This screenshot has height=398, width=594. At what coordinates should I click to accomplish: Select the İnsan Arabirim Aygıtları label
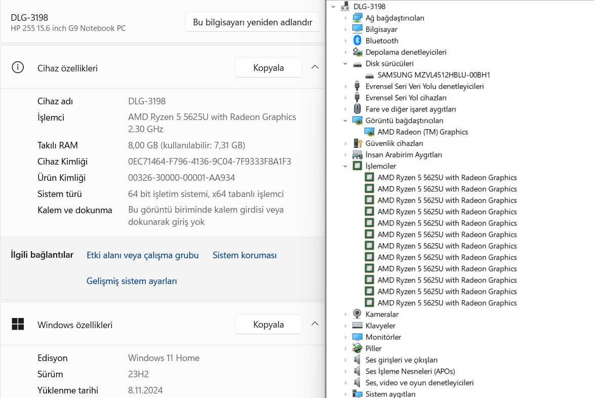click(404, 154)
